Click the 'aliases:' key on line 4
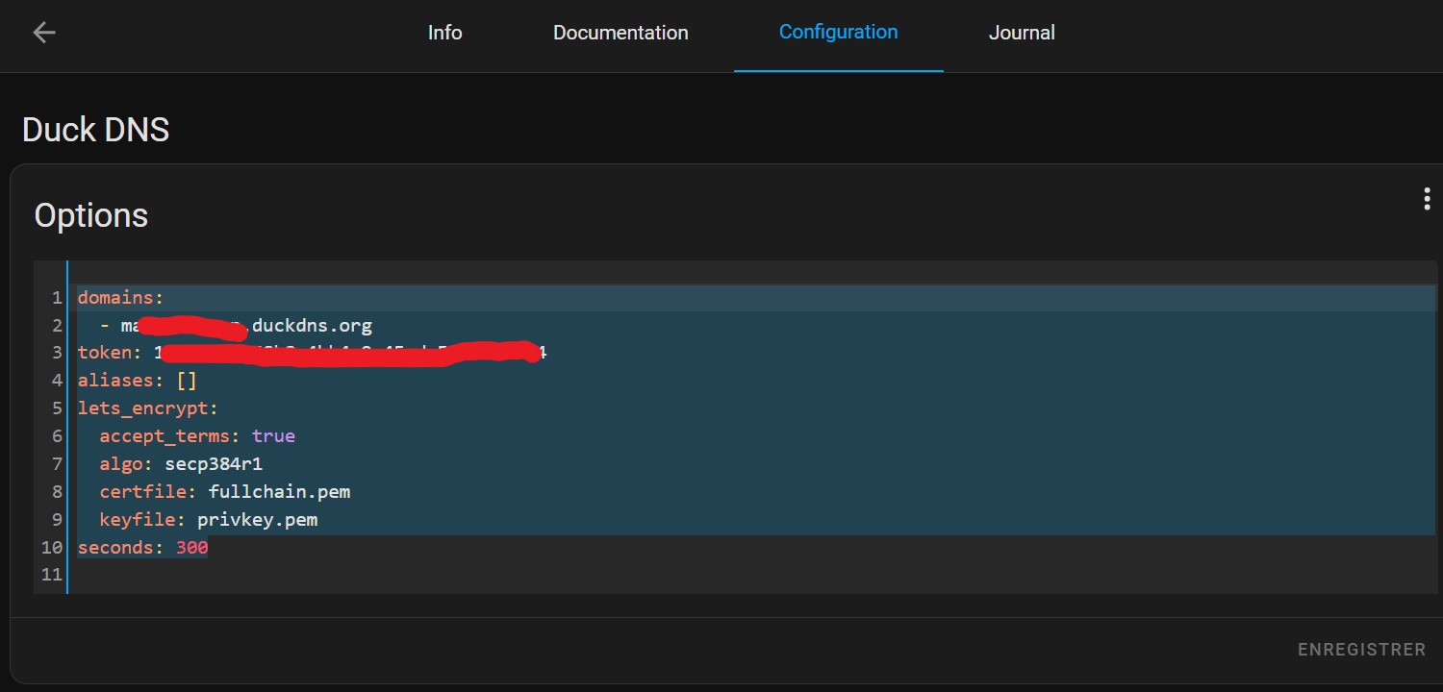 pyautogui.click(x=121, y=381)
